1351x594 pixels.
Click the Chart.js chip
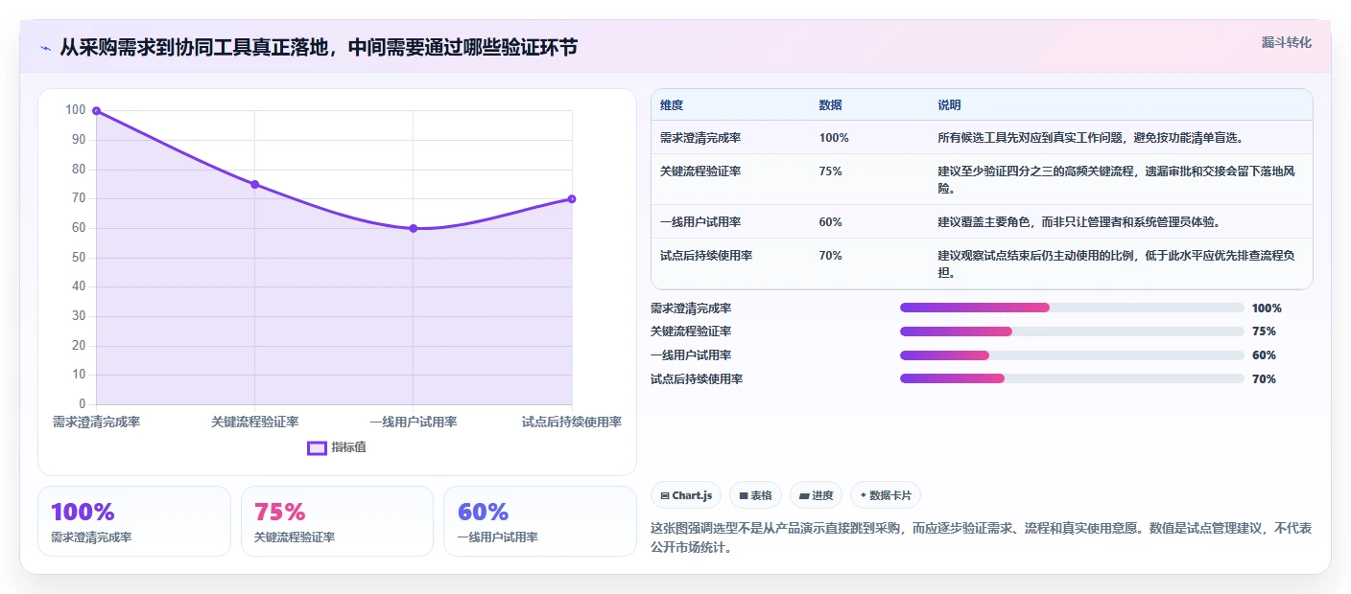point(686,495)
